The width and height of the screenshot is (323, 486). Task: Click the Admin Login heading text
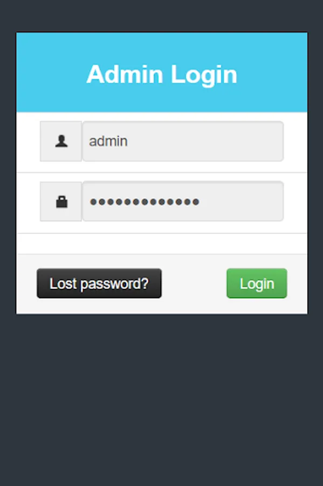(162, 75)
